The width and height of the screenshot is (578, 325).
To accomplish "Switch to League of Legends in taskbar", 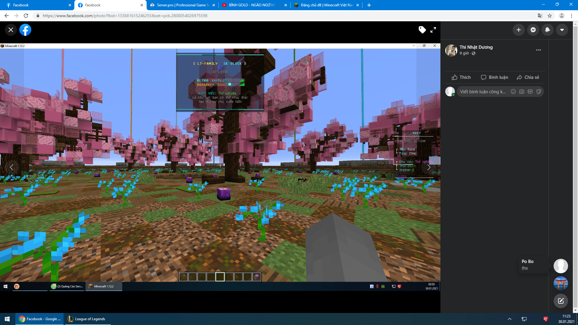I will 87,319.
